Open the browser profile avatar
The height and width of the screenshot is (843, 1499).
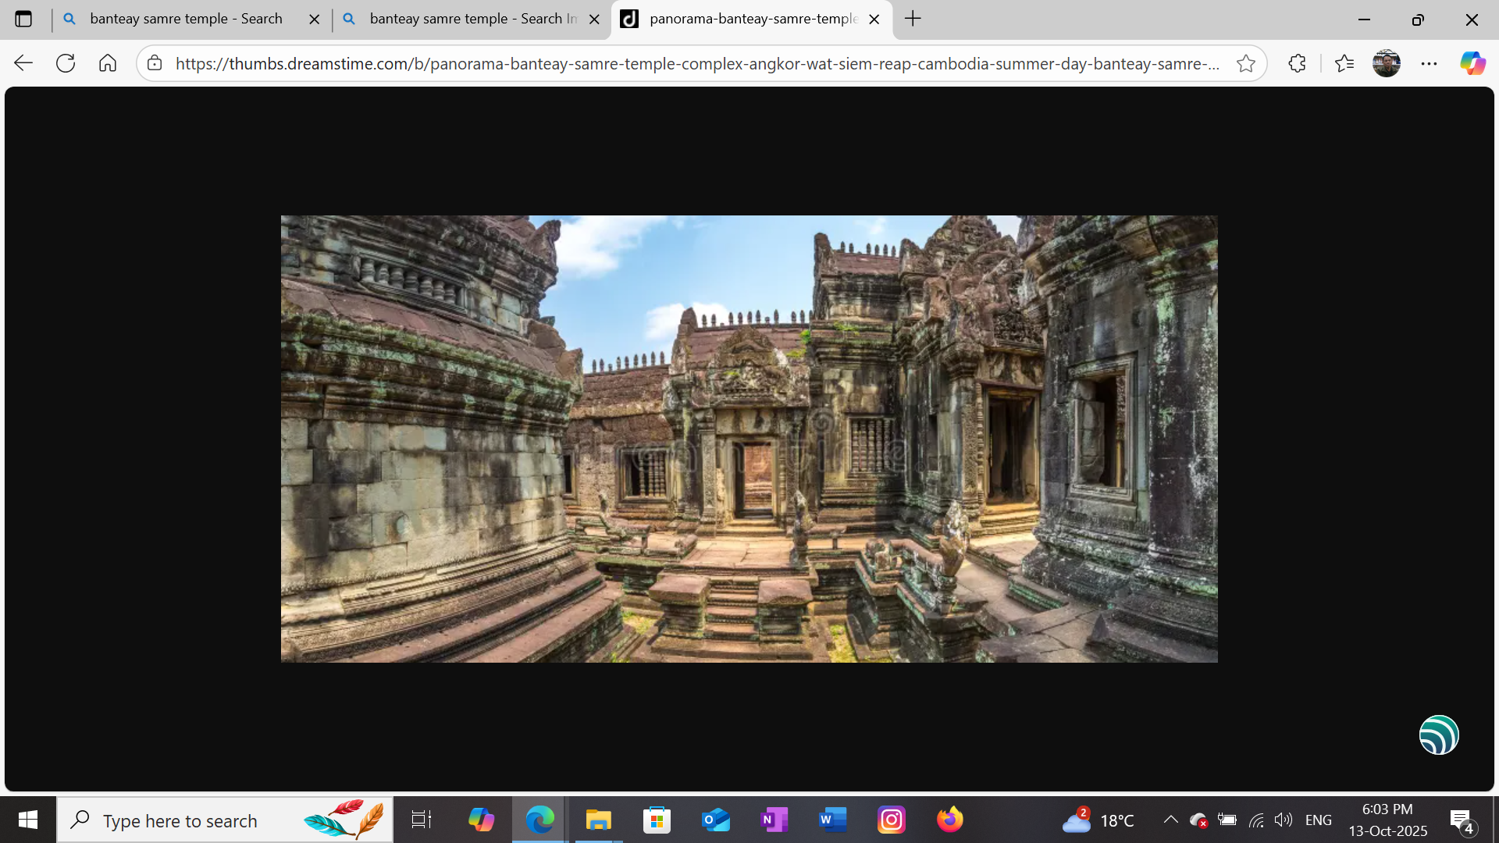click(1386, 63)
